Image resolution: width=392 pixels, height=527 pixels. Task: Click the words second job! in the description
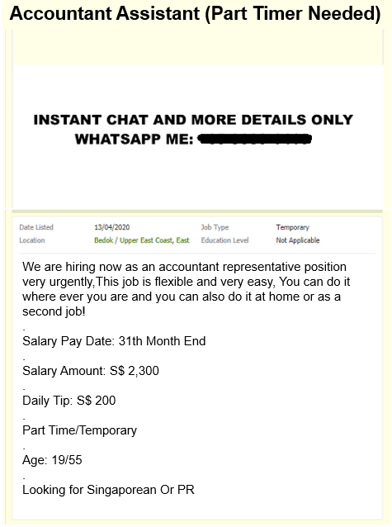click(54, 311)
